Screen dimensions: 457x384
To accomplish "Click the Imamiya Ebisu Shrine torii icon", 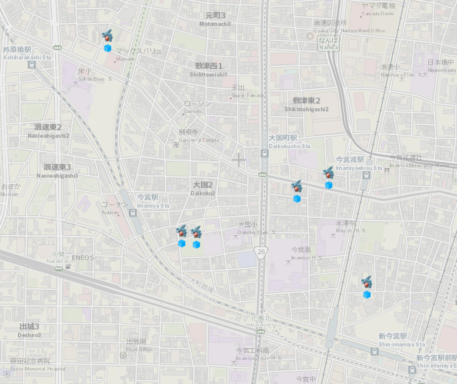I will pyautogui.click(x=387, y=171).
